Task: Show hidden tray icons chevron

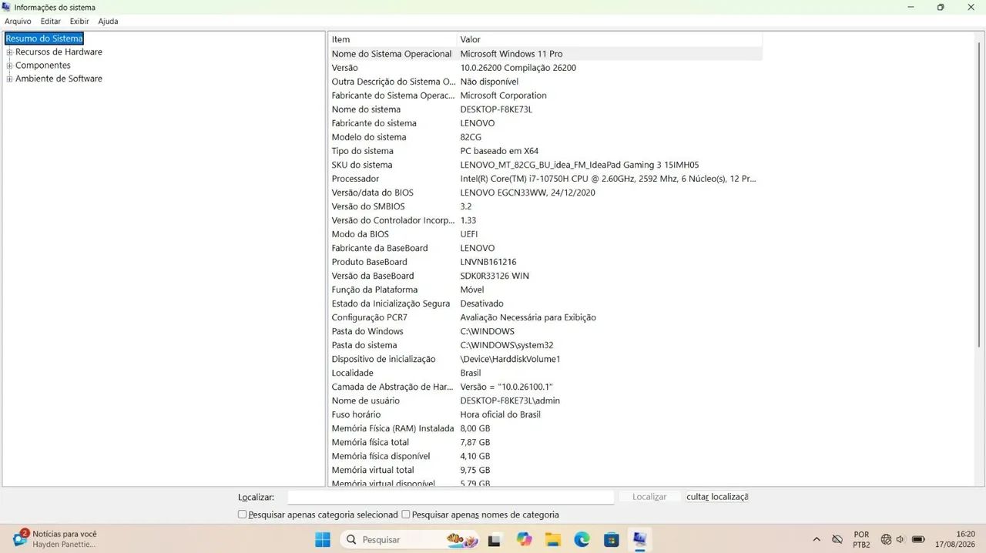Action: [817, 540]
